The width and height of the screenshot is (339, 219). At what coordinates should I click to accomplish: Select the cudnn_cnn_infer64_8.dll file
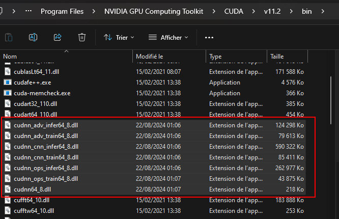coord(46,147)
